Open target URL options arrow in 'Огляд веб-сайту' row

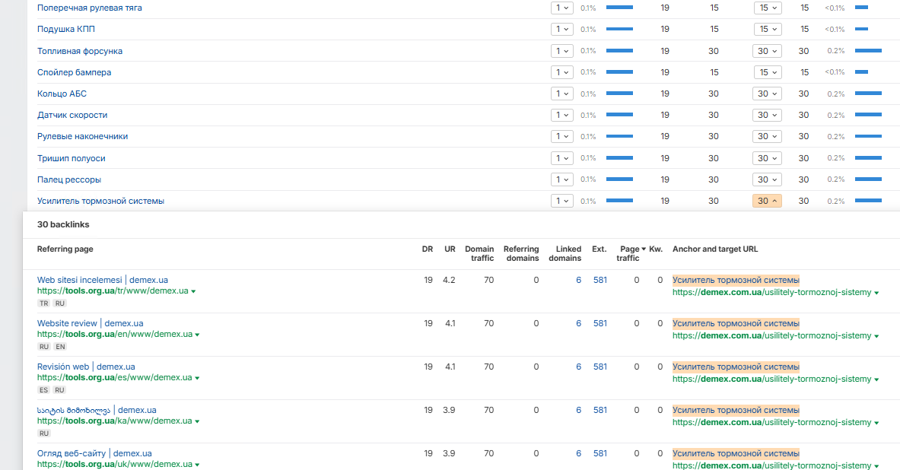pos(876,466)
